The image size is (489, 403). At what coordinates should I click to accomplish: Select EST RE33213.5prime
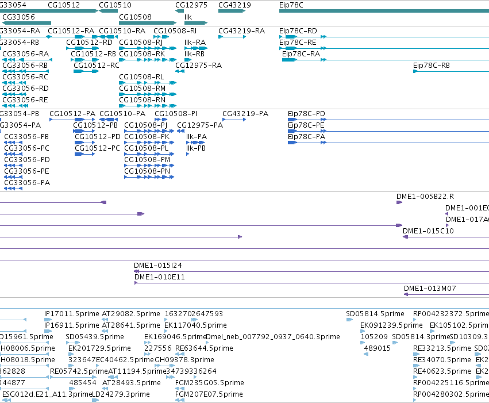442,348
